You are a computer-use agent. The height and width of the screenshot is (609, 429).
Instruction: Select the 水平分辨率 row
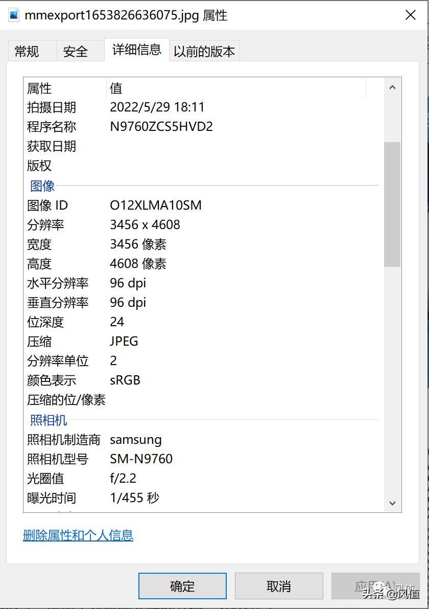click(201, 283)
